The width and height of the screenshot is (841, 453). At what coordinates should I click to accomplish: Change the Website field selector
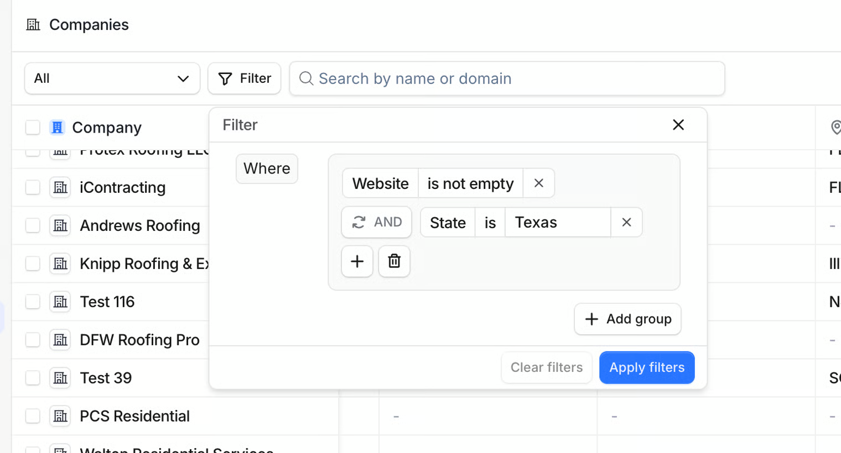(381, 183)
